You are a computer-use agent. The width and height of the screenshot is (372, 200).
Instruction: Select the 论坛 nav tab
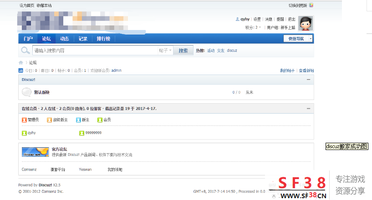pyautogui.click(x=46, y=39)
